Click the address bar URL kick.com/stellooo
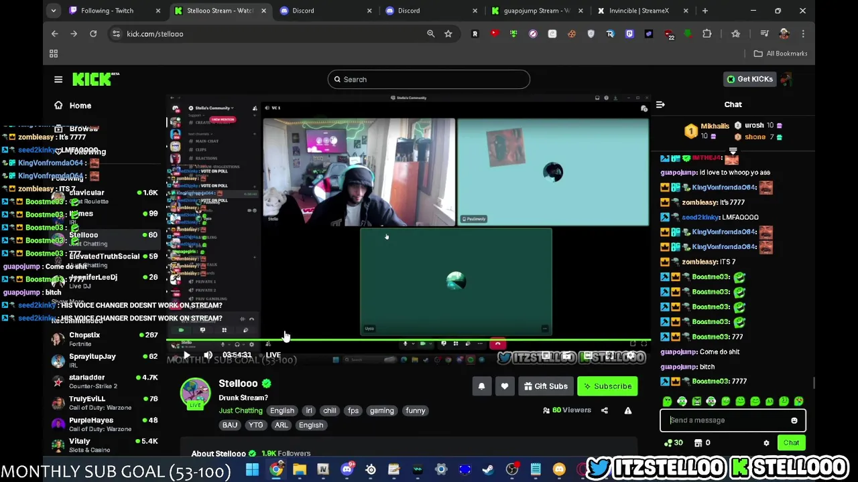Image resolution: width=858 pixels, height=482 pixels. point(155,33)
